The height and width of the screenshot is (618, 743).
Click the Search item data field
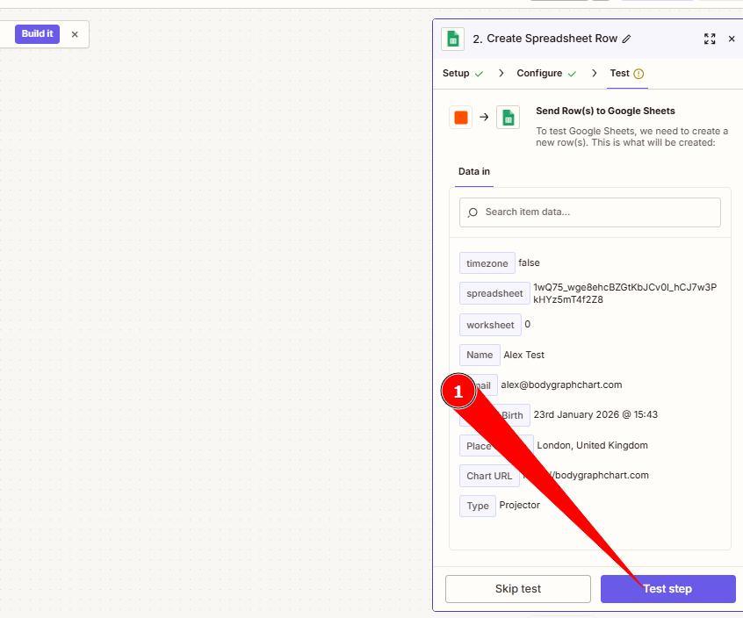tap(590, 212)
